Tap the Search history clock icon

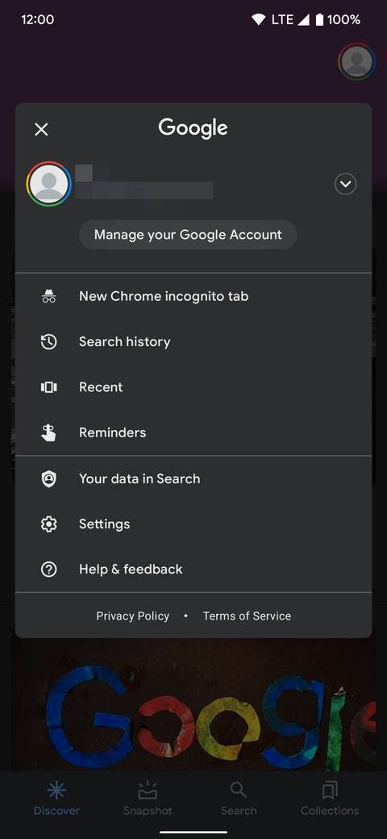click(x=48, y=342)
